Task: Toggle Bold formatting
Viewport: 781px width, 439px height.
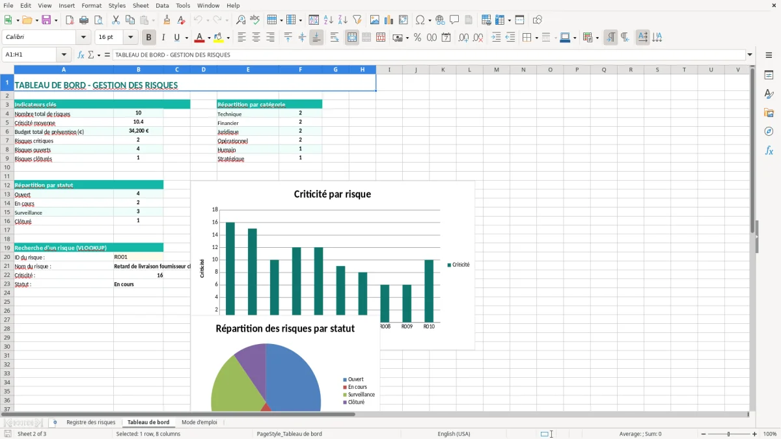Action: pyautogui.click(x=149, y=38)
